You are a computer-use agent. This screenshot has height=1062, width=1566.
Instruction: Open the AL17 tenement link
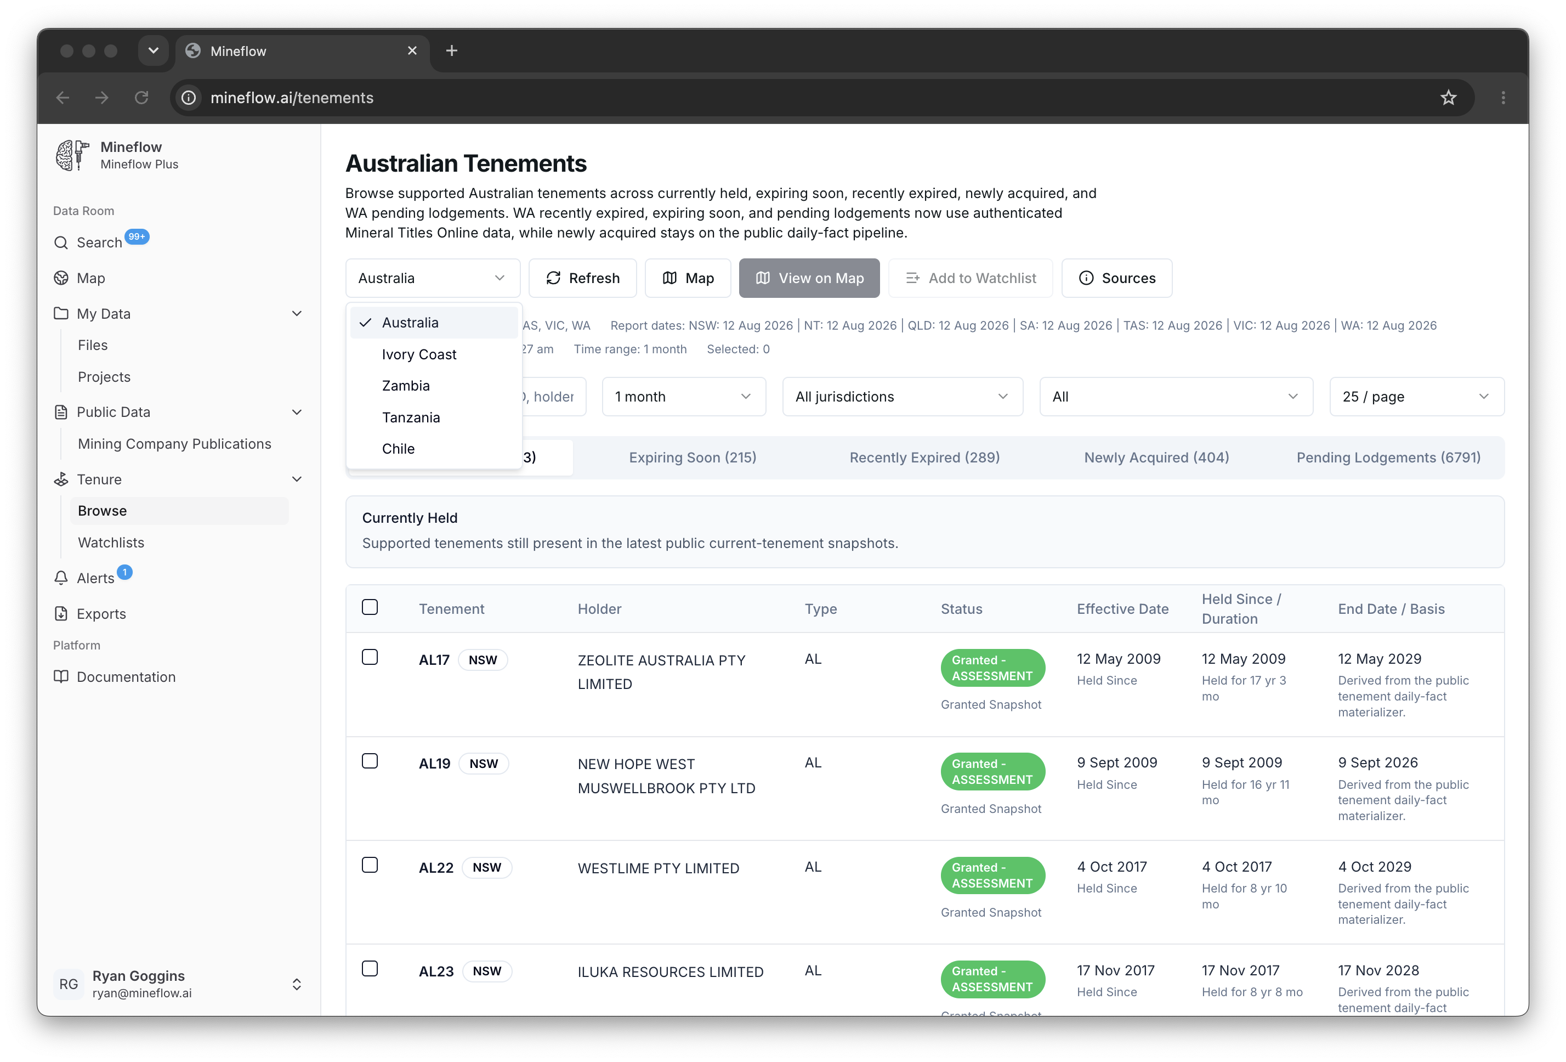pos(434,660)
